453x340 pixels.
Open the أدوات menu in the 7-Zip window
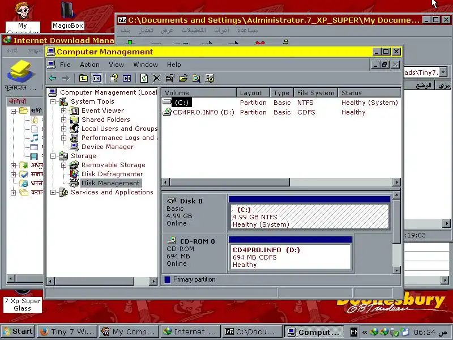tap(221, 30)
